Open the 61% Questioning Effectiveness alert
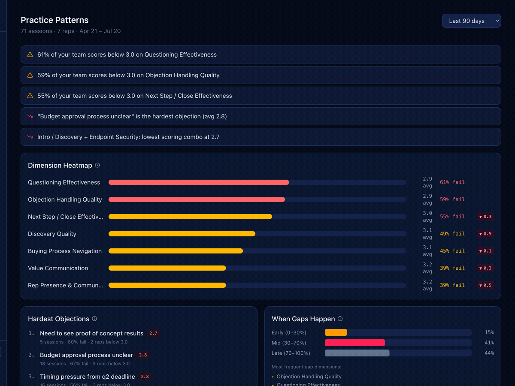Image resolution: width=515 pixels, height=386 pixels. point(261,54)
